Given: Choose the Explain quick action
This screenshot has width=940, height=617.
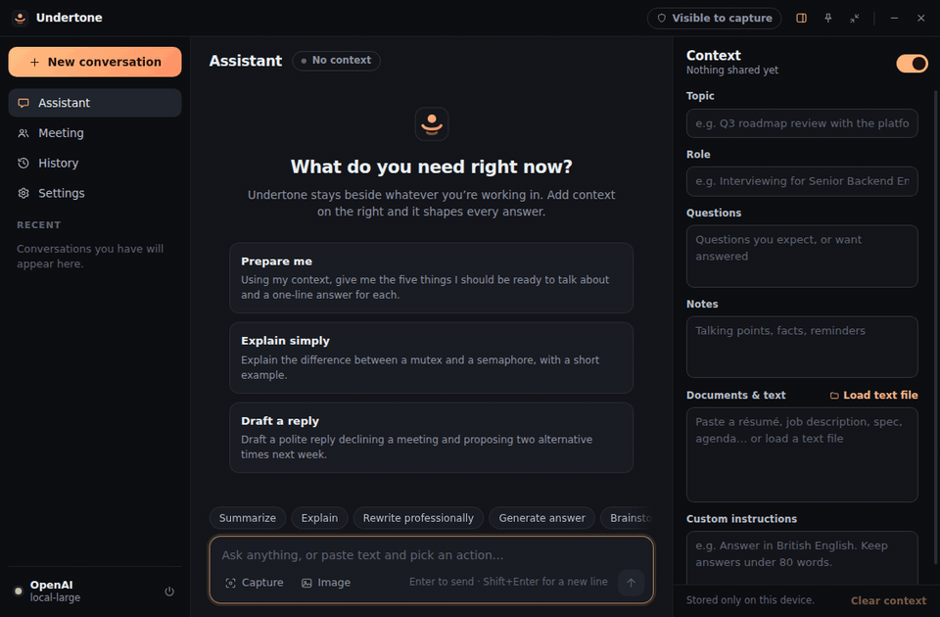Looking at the screenshot, I should tap(319, 518).
